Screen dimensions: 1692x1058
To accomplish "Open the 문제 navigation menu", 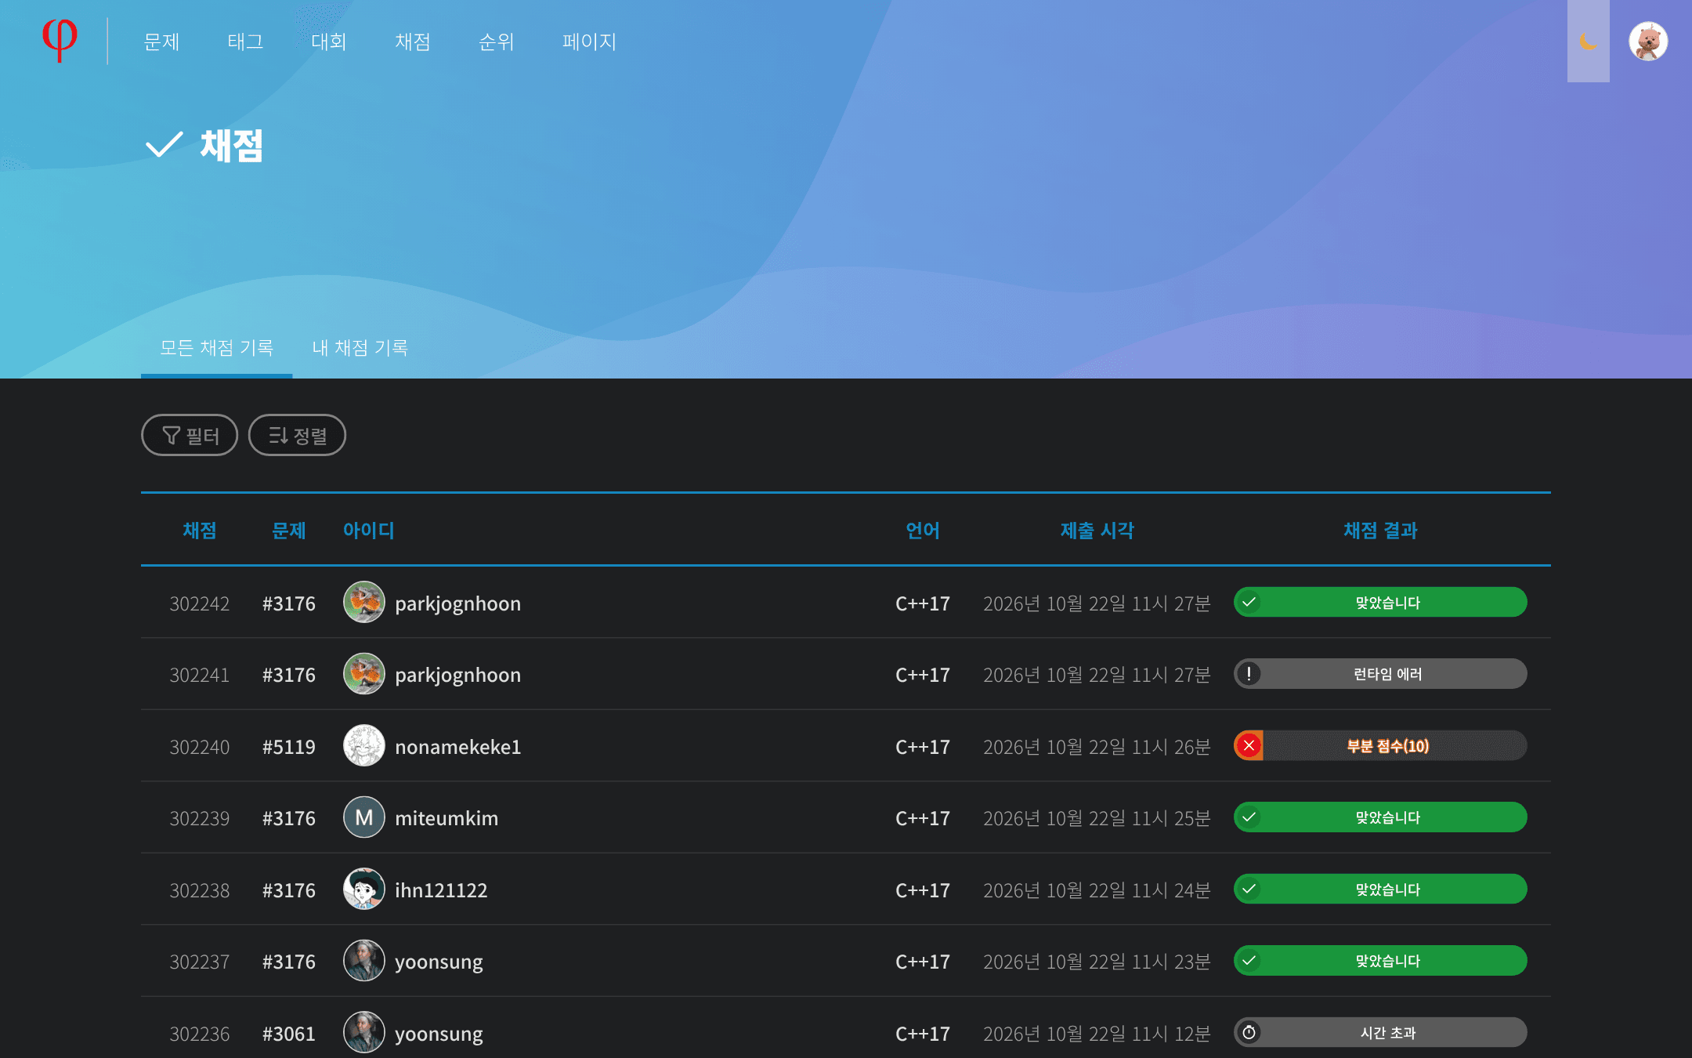I will coord(162,42).
